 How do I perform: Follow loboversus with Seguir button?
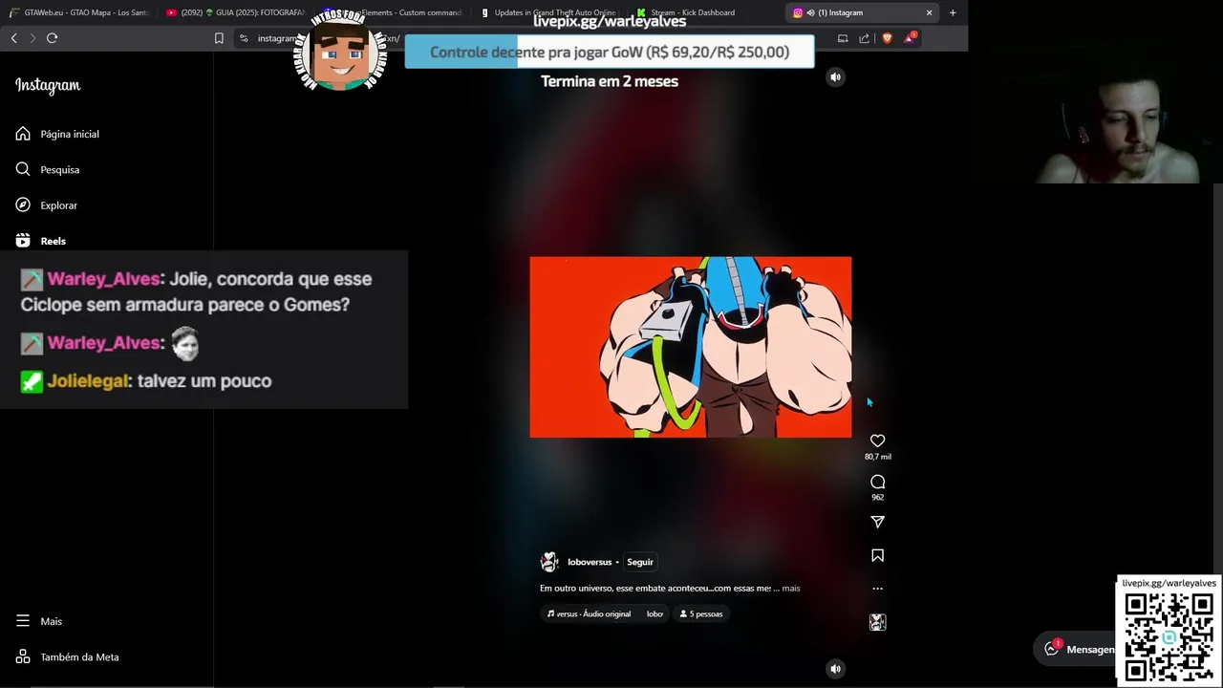click(x=640, y=562)
